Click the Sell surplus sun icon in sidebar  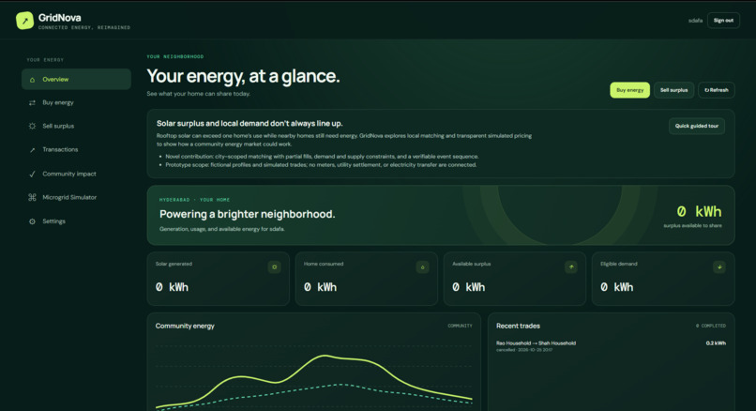pyautogui.click(x=32, y=126)
